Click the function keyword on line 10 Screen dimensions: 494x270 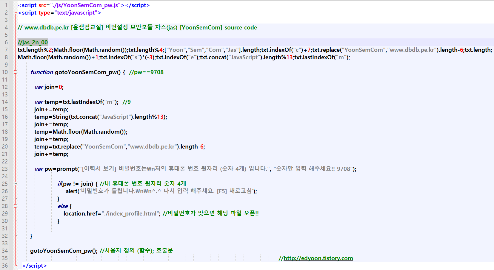pyautogui.click(x=42, y=72)
